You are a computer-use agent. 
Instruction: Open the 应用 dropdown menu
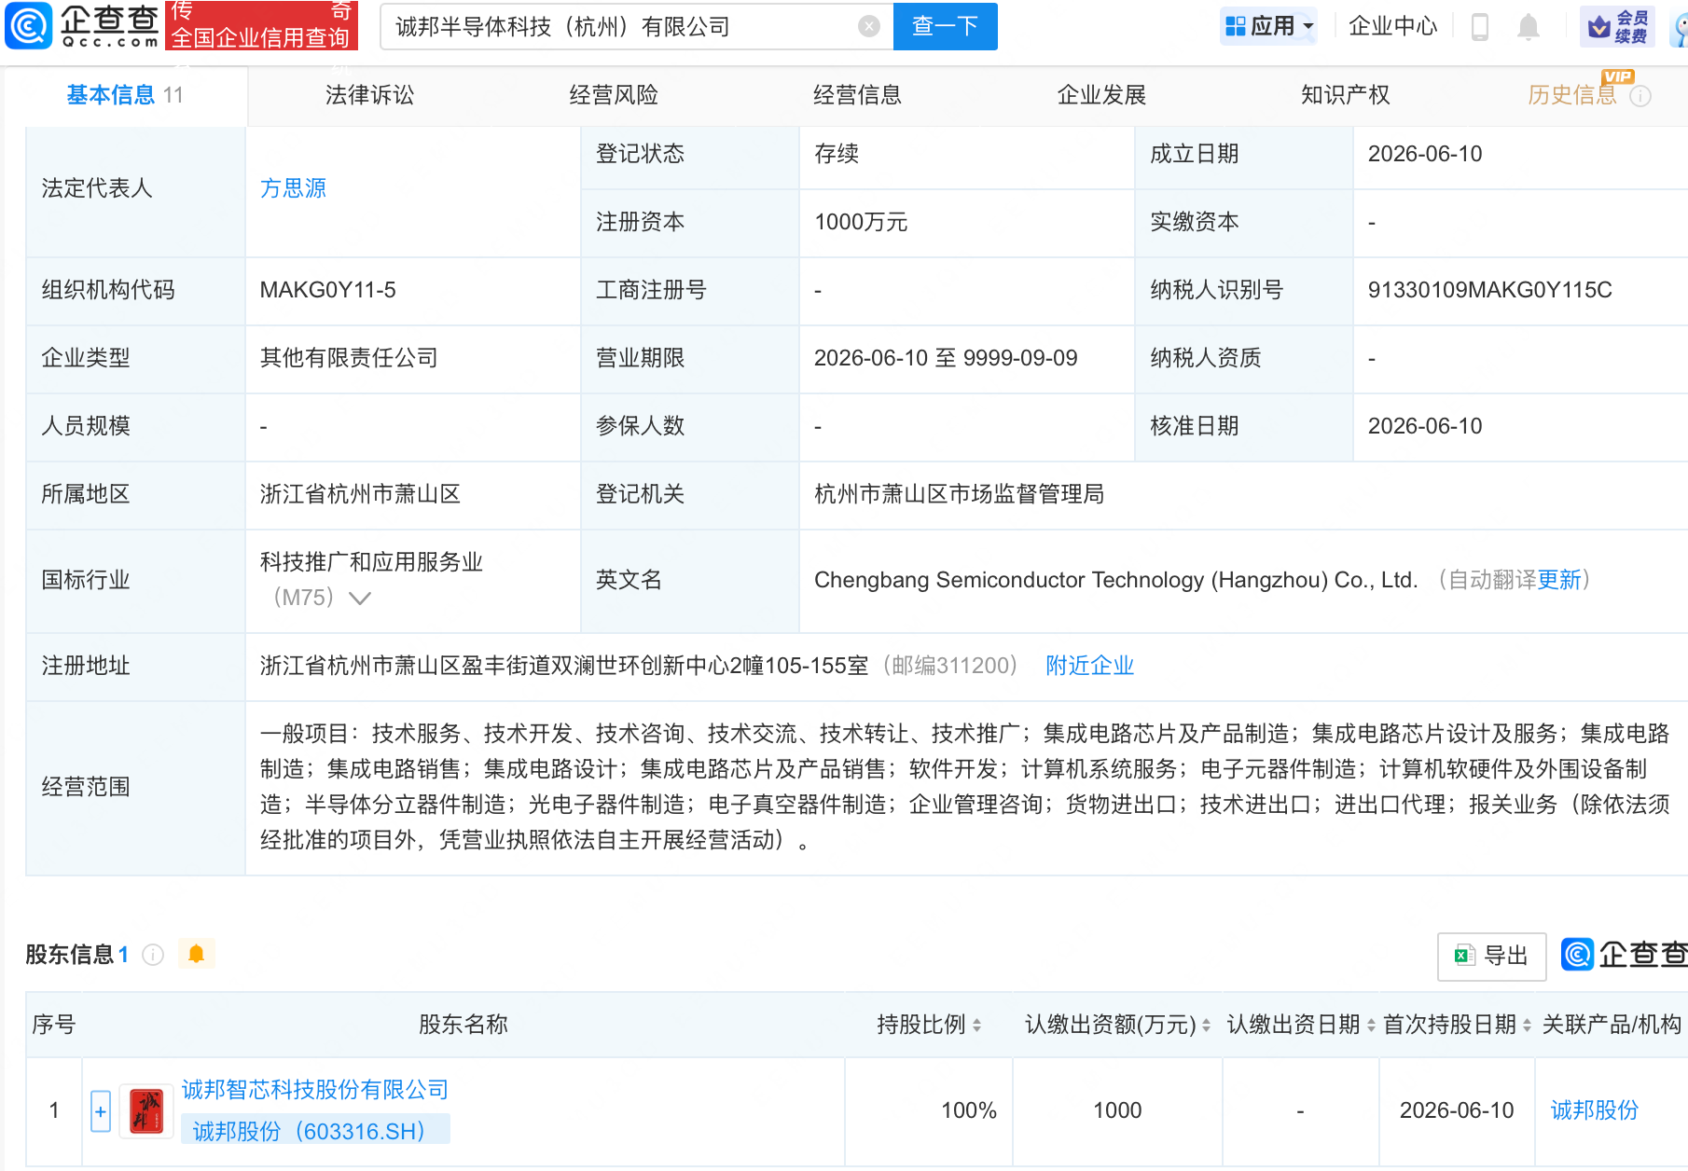click(1269, 26)
